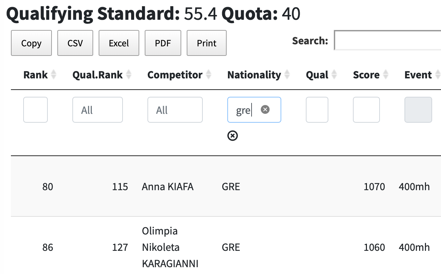
Task: Download the table as PDF
Action: [163, 43]
